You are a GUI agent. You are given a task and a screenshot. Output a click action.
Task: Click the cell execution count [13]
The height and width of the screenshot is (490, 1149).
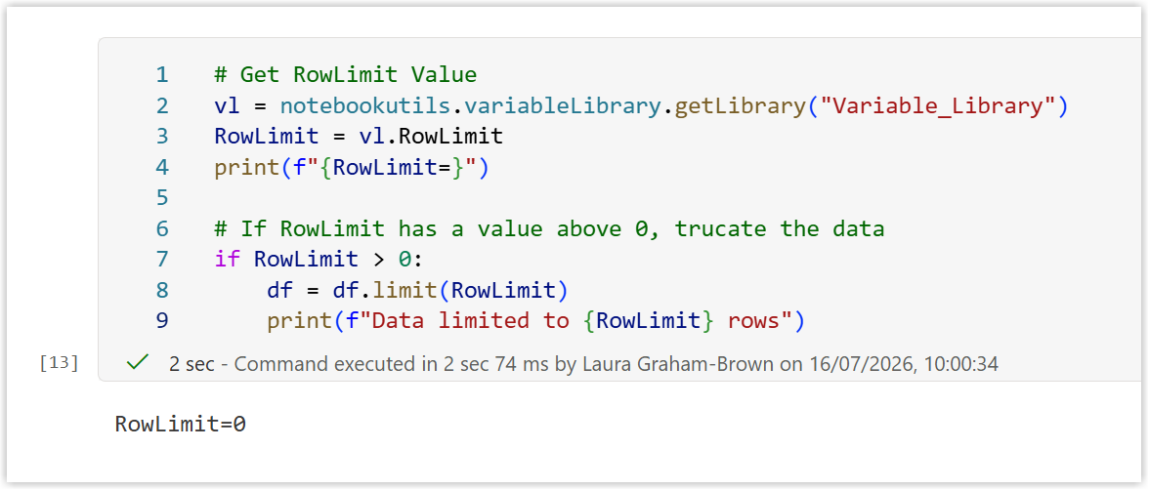click(x=60, y=362)
